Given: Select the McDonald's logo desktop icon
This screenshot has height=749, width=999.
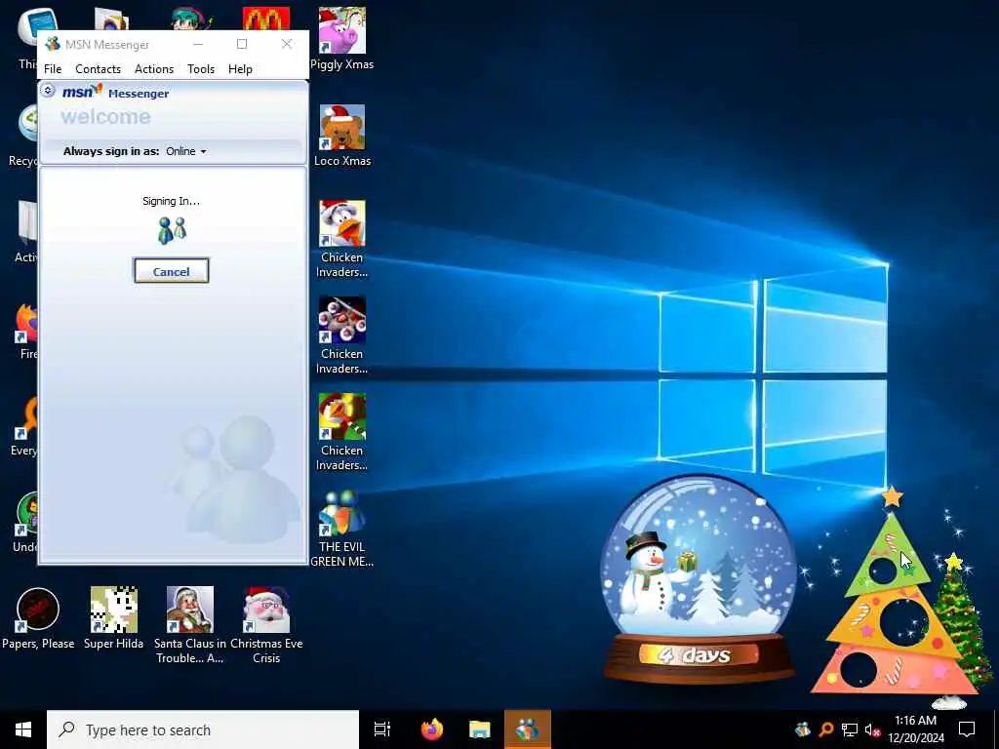Looking at the screenshot, I should coord(266,19).
